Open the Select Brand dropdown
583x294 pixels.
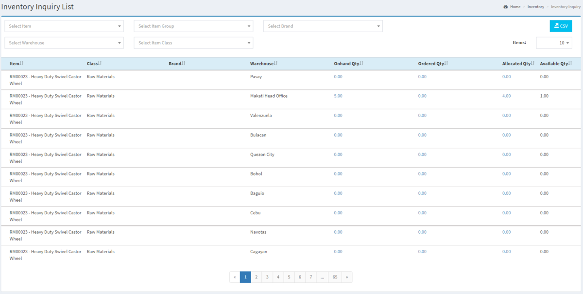pyautogui.click(x=323, y=26)
